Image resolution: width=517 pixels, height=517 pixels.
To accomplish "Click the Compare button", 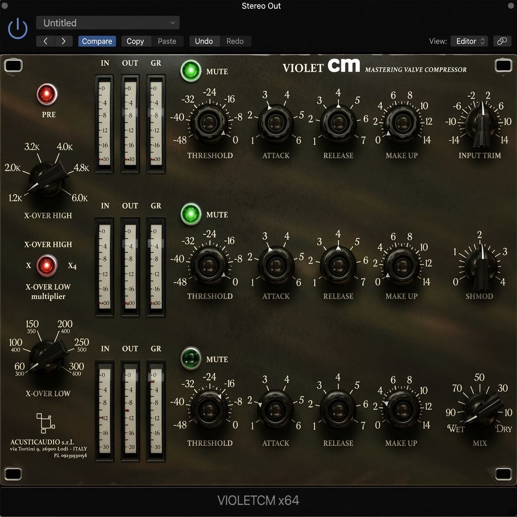I will (x=97, y=41).
